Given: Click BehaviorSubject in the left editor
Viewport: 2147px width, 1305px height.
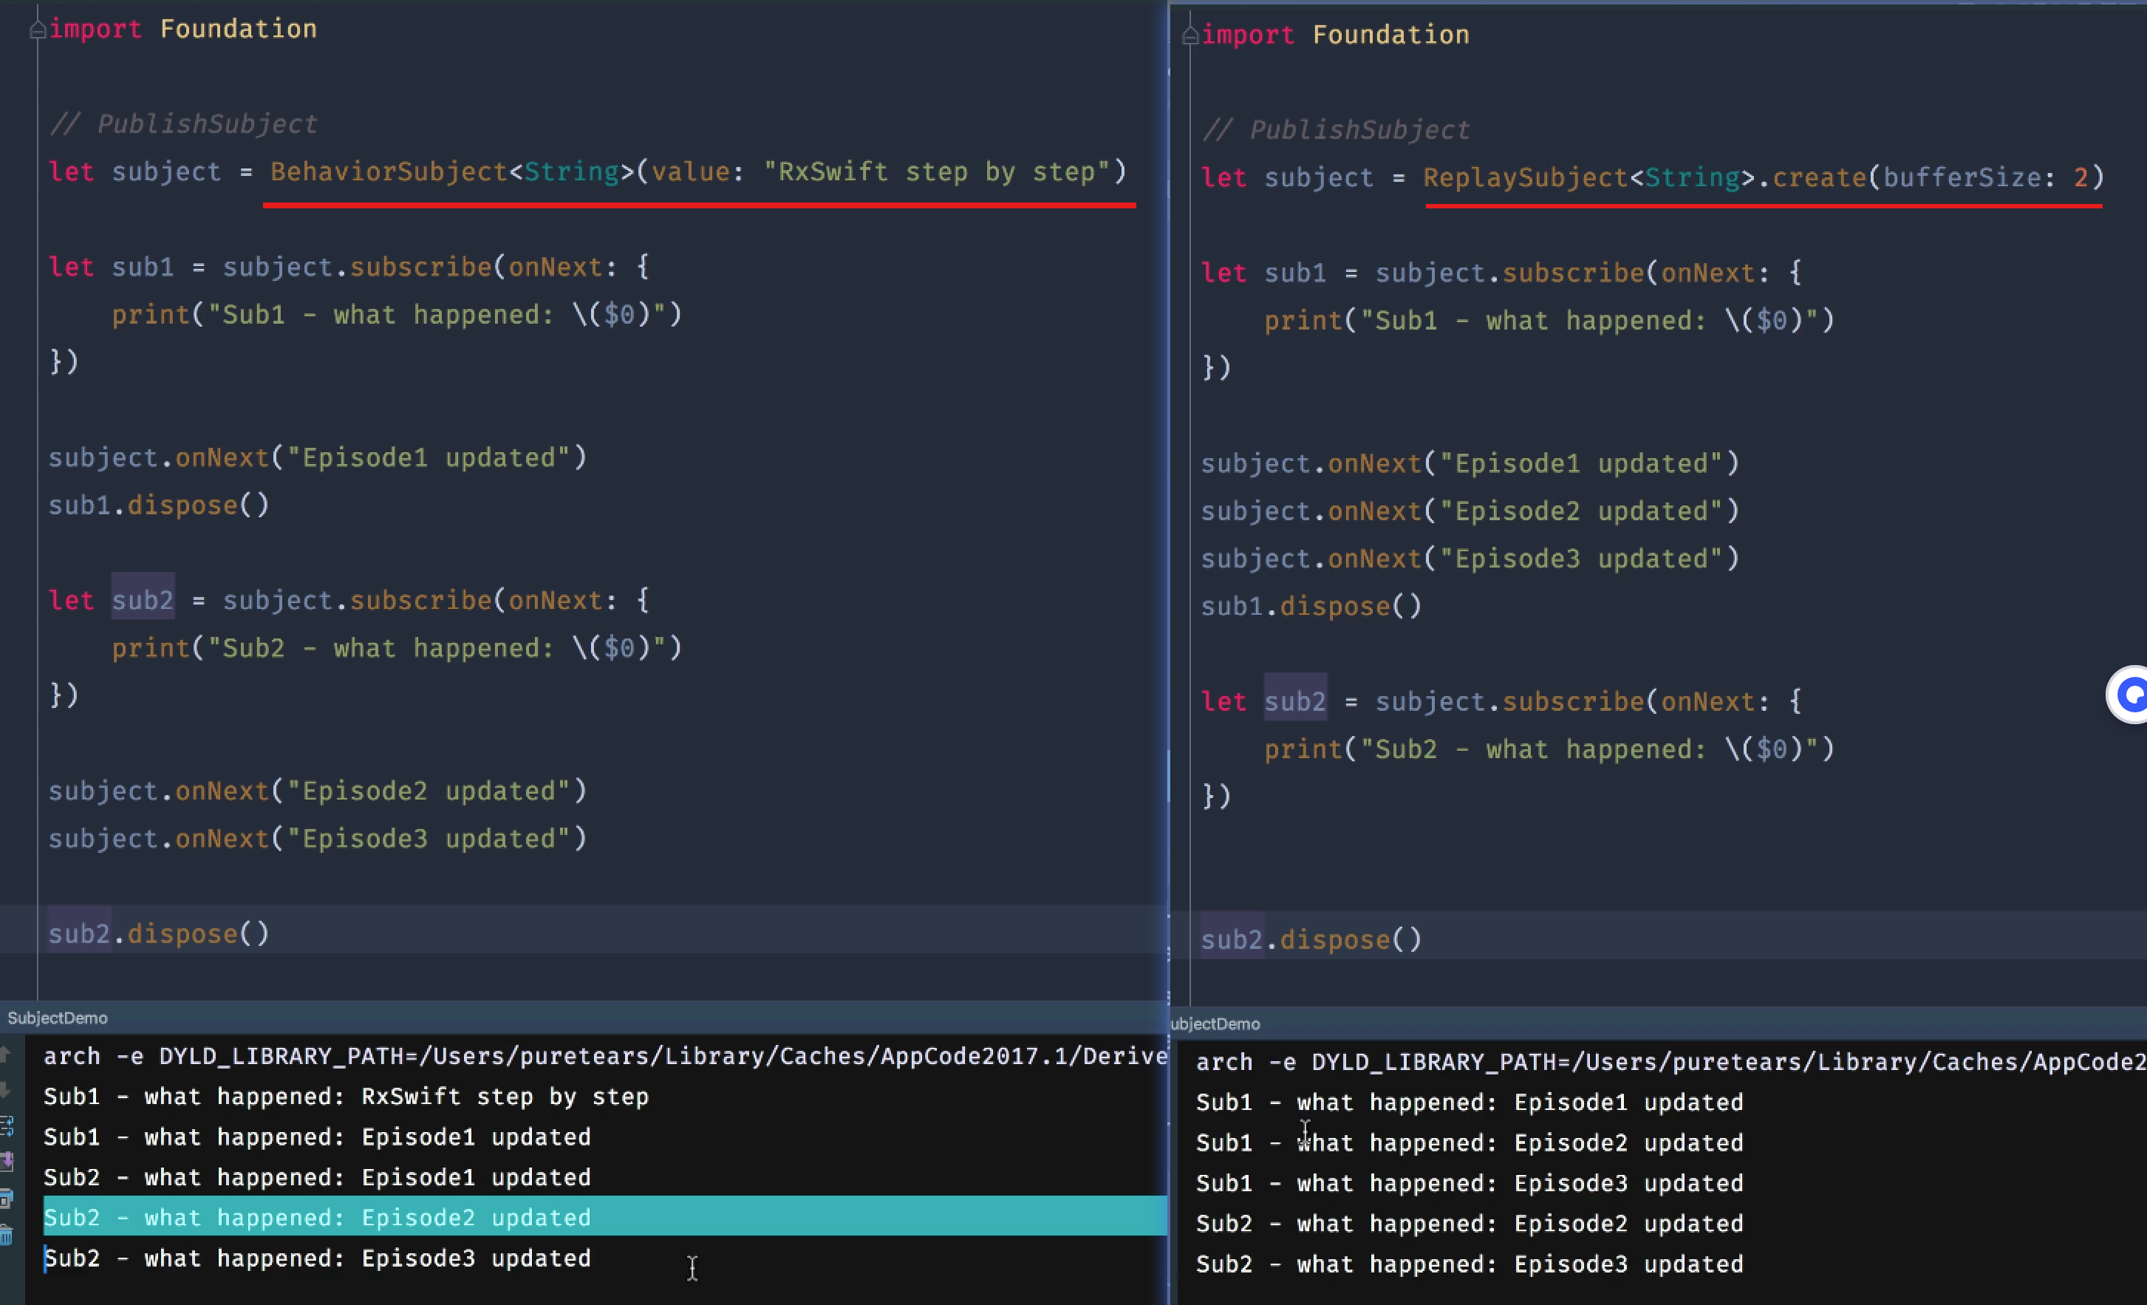Looking at the screenshot, I should click(389, 171).
